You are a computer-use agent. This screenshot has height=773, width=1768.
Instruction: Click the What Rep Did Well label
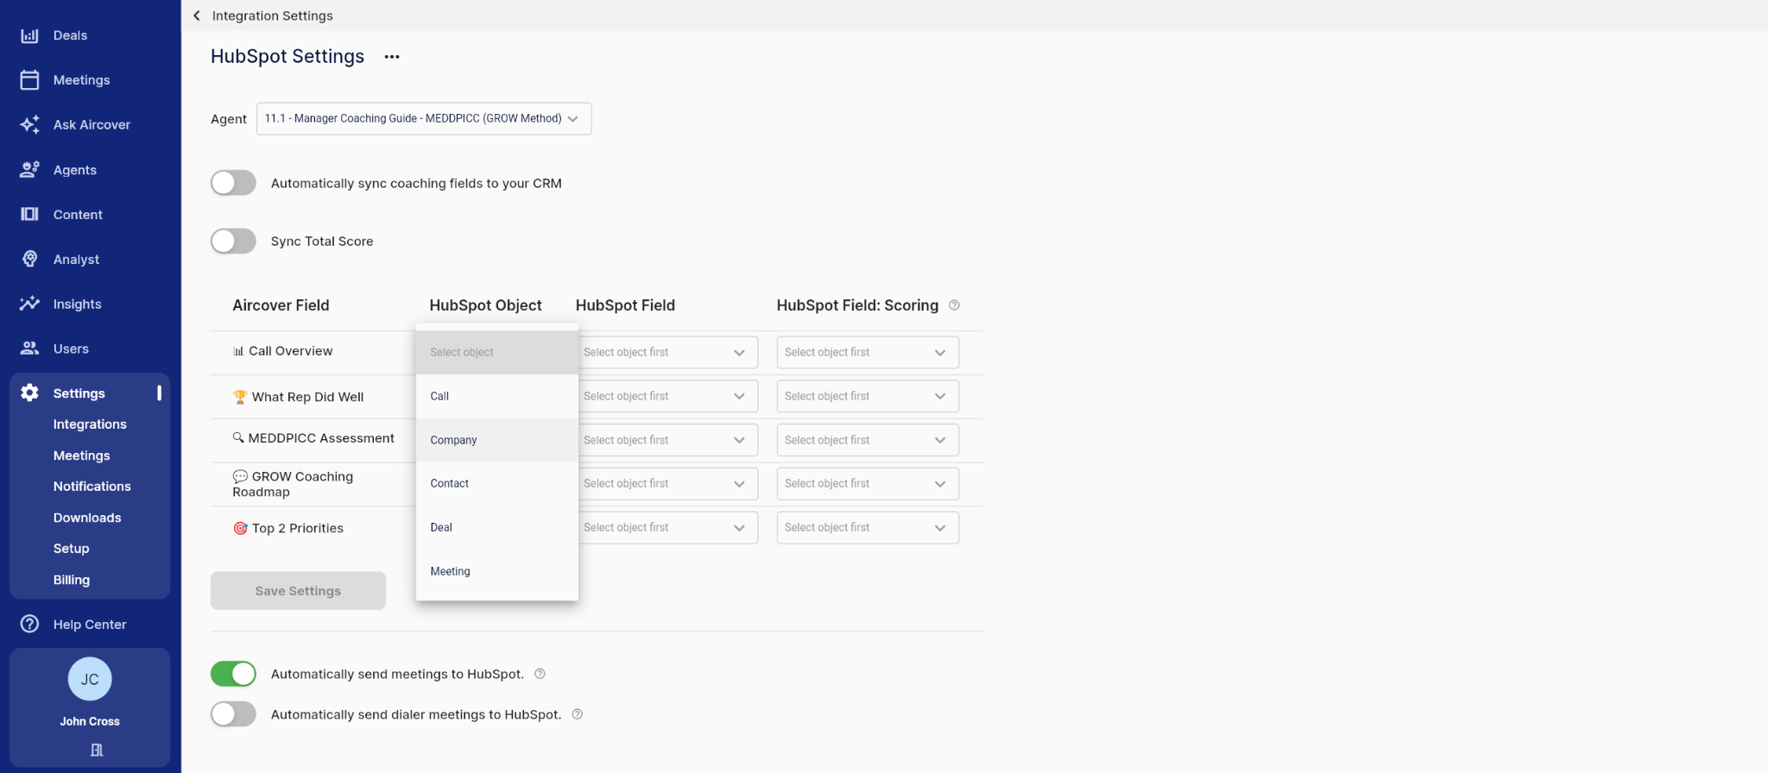pyautogui.click(x=299, y=397)
